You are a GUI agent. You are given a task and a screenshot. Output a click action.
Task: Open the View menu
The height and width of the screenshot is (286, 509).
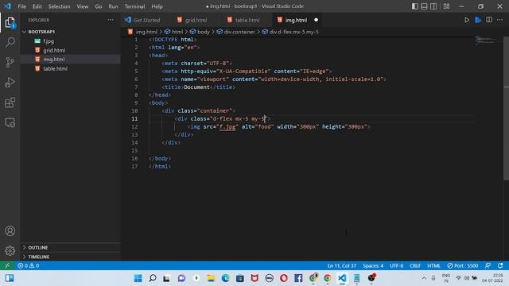click(x=83, y=6)
